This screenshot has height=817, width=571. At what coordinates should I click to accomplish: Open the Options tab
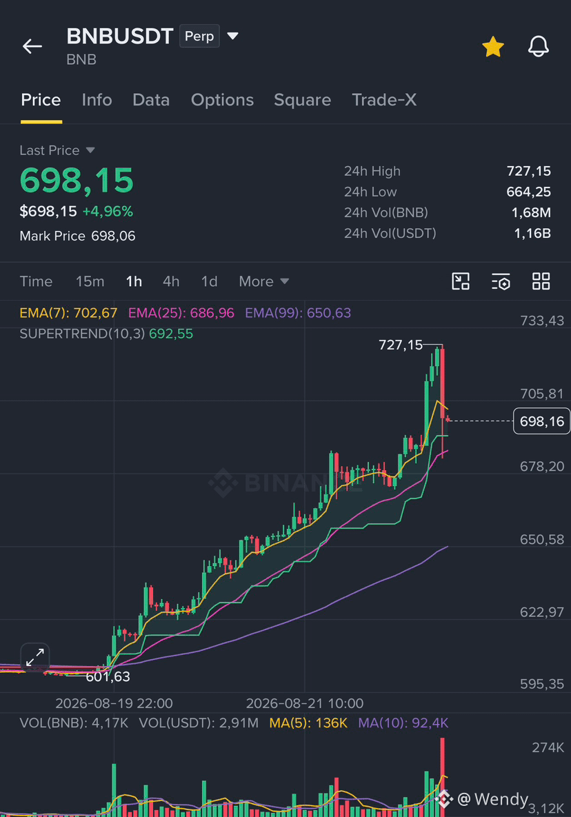tap(223, 99)
